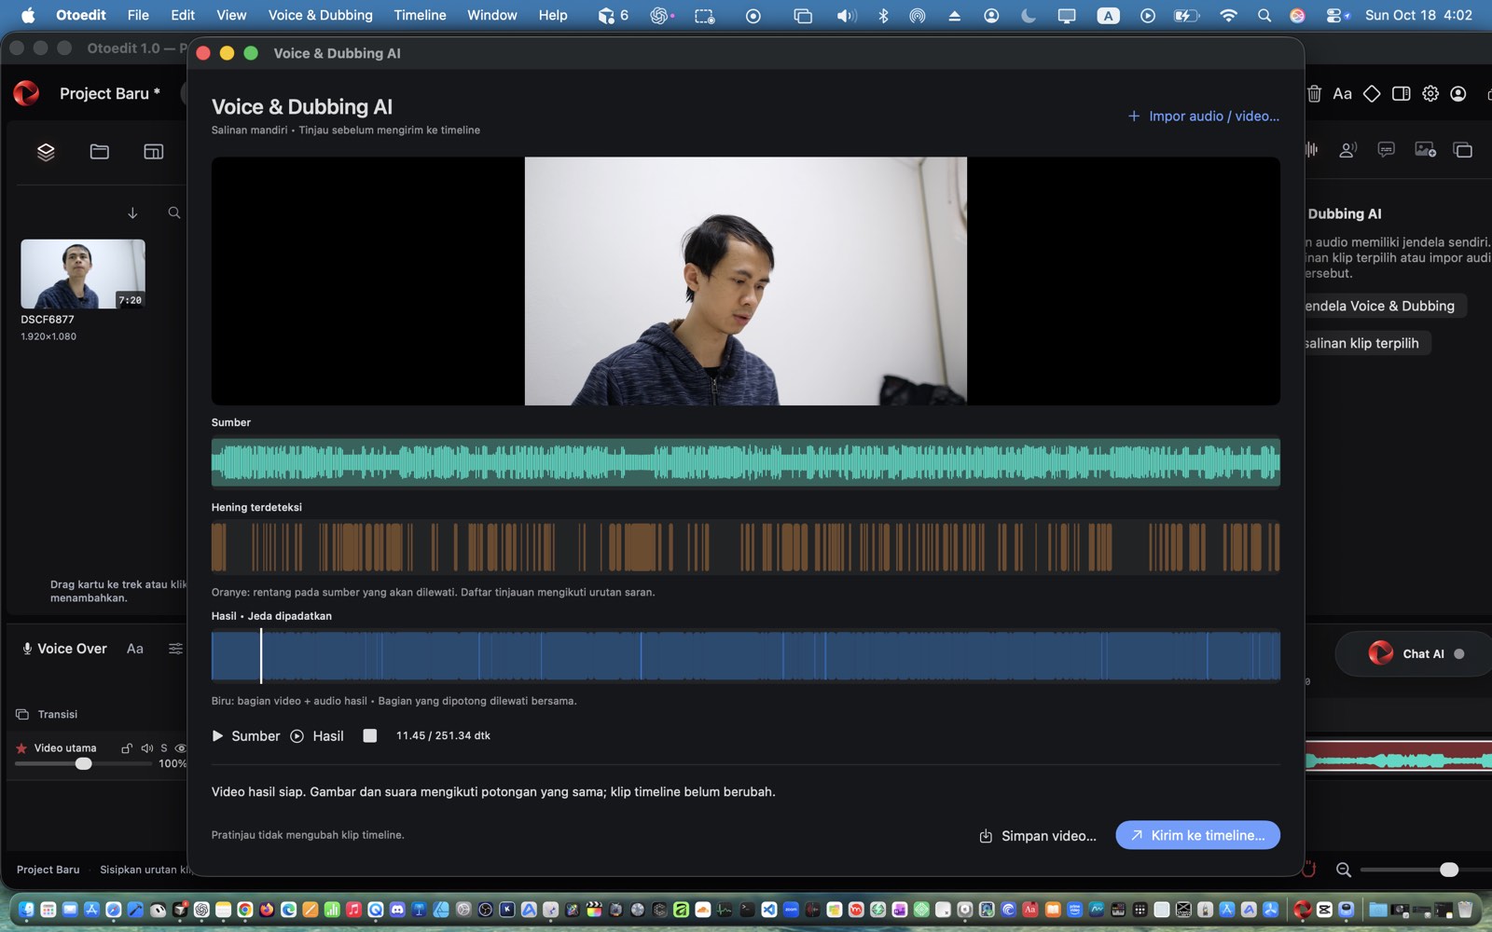Toggle the sidebar panel layout icon

(1401, 93)
